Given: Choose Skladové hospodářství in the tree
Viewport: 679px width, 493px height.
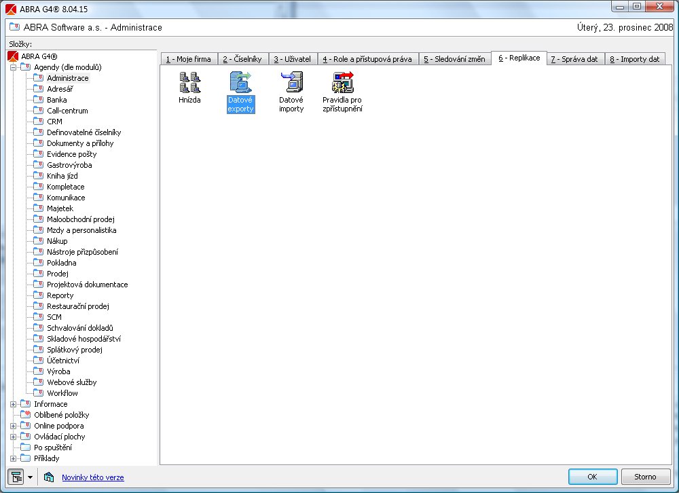Looking at the screenshot, I should click(84, 338).
